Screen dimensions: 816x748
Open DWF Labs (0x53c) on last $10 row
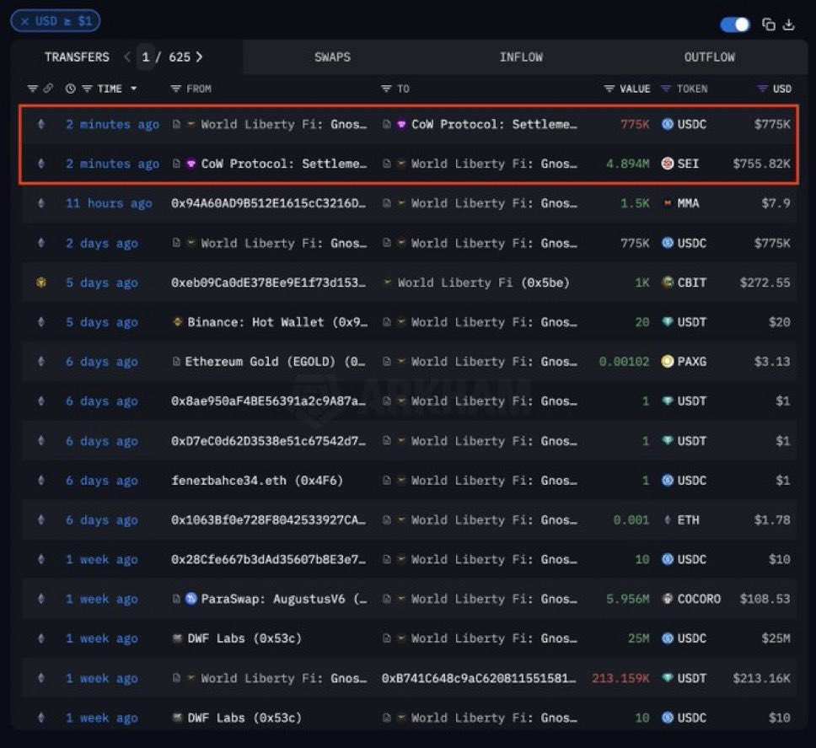(x=244, y=718)
